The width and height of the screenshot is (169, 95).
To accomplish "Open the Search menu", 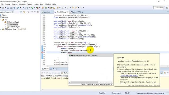I will pyautogui.click(x=30, y=4).
